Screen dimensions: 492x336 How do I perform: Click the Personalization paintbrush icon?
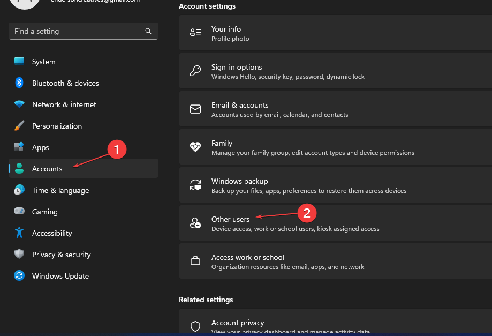click(19, 126)
